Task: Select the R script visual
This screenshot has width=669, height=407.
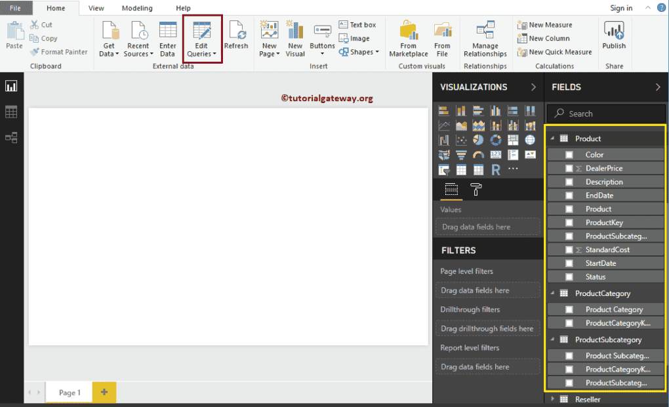Action: (x=496, y=169)
